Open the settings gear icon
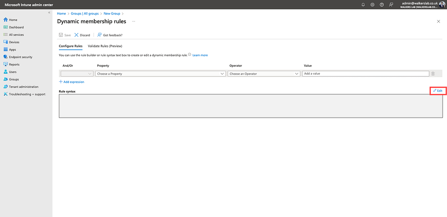447x217 pixels. [x=372, y=4]
